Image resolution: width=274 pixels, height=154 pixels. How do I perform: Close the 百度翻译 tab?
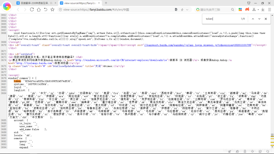[55, 3]
